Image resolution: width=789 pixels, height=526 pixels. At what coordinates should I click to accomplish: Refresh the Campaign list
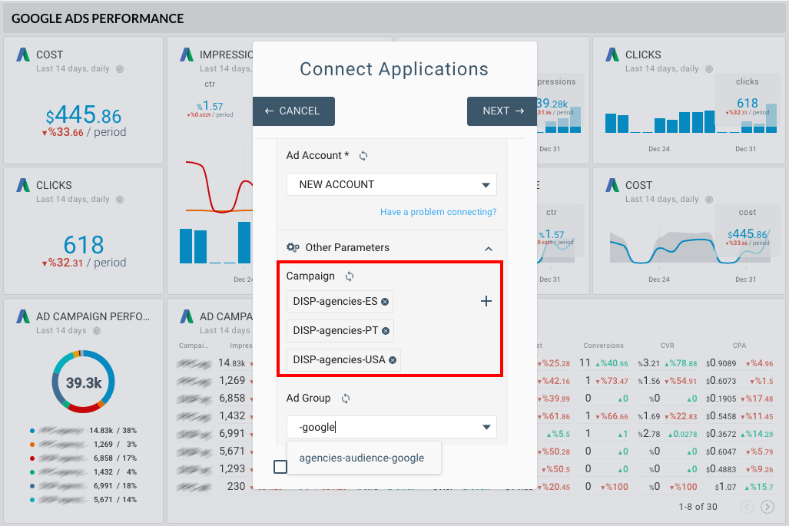(350, 276)
